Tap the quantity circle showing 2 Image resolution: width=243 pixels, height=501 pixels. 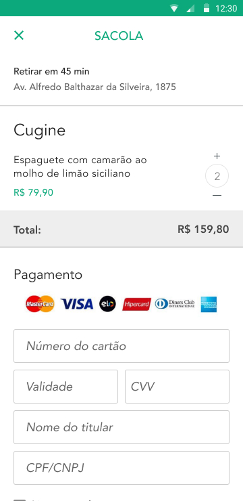click(217, 176)
